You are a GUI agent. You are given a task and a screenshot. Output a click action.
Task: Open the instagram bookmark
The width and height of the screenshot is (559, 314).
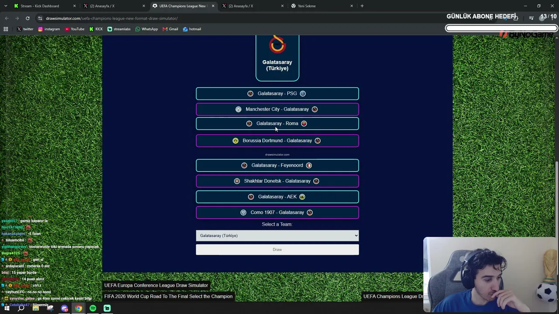[x=48, y=29]
